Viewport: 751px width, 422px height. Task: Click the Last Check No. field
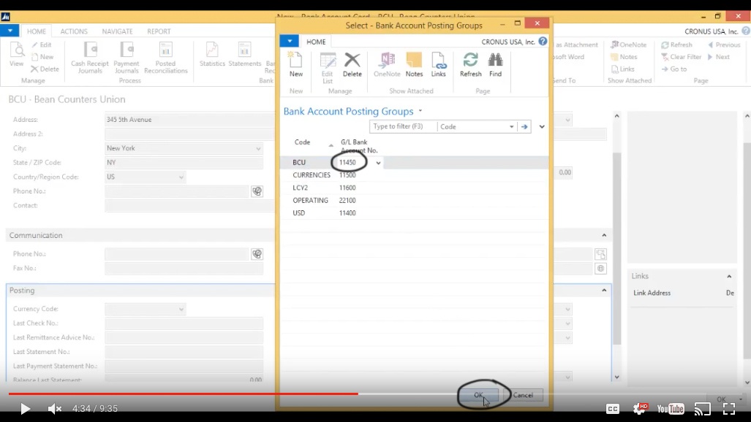(x=184, y=323)
